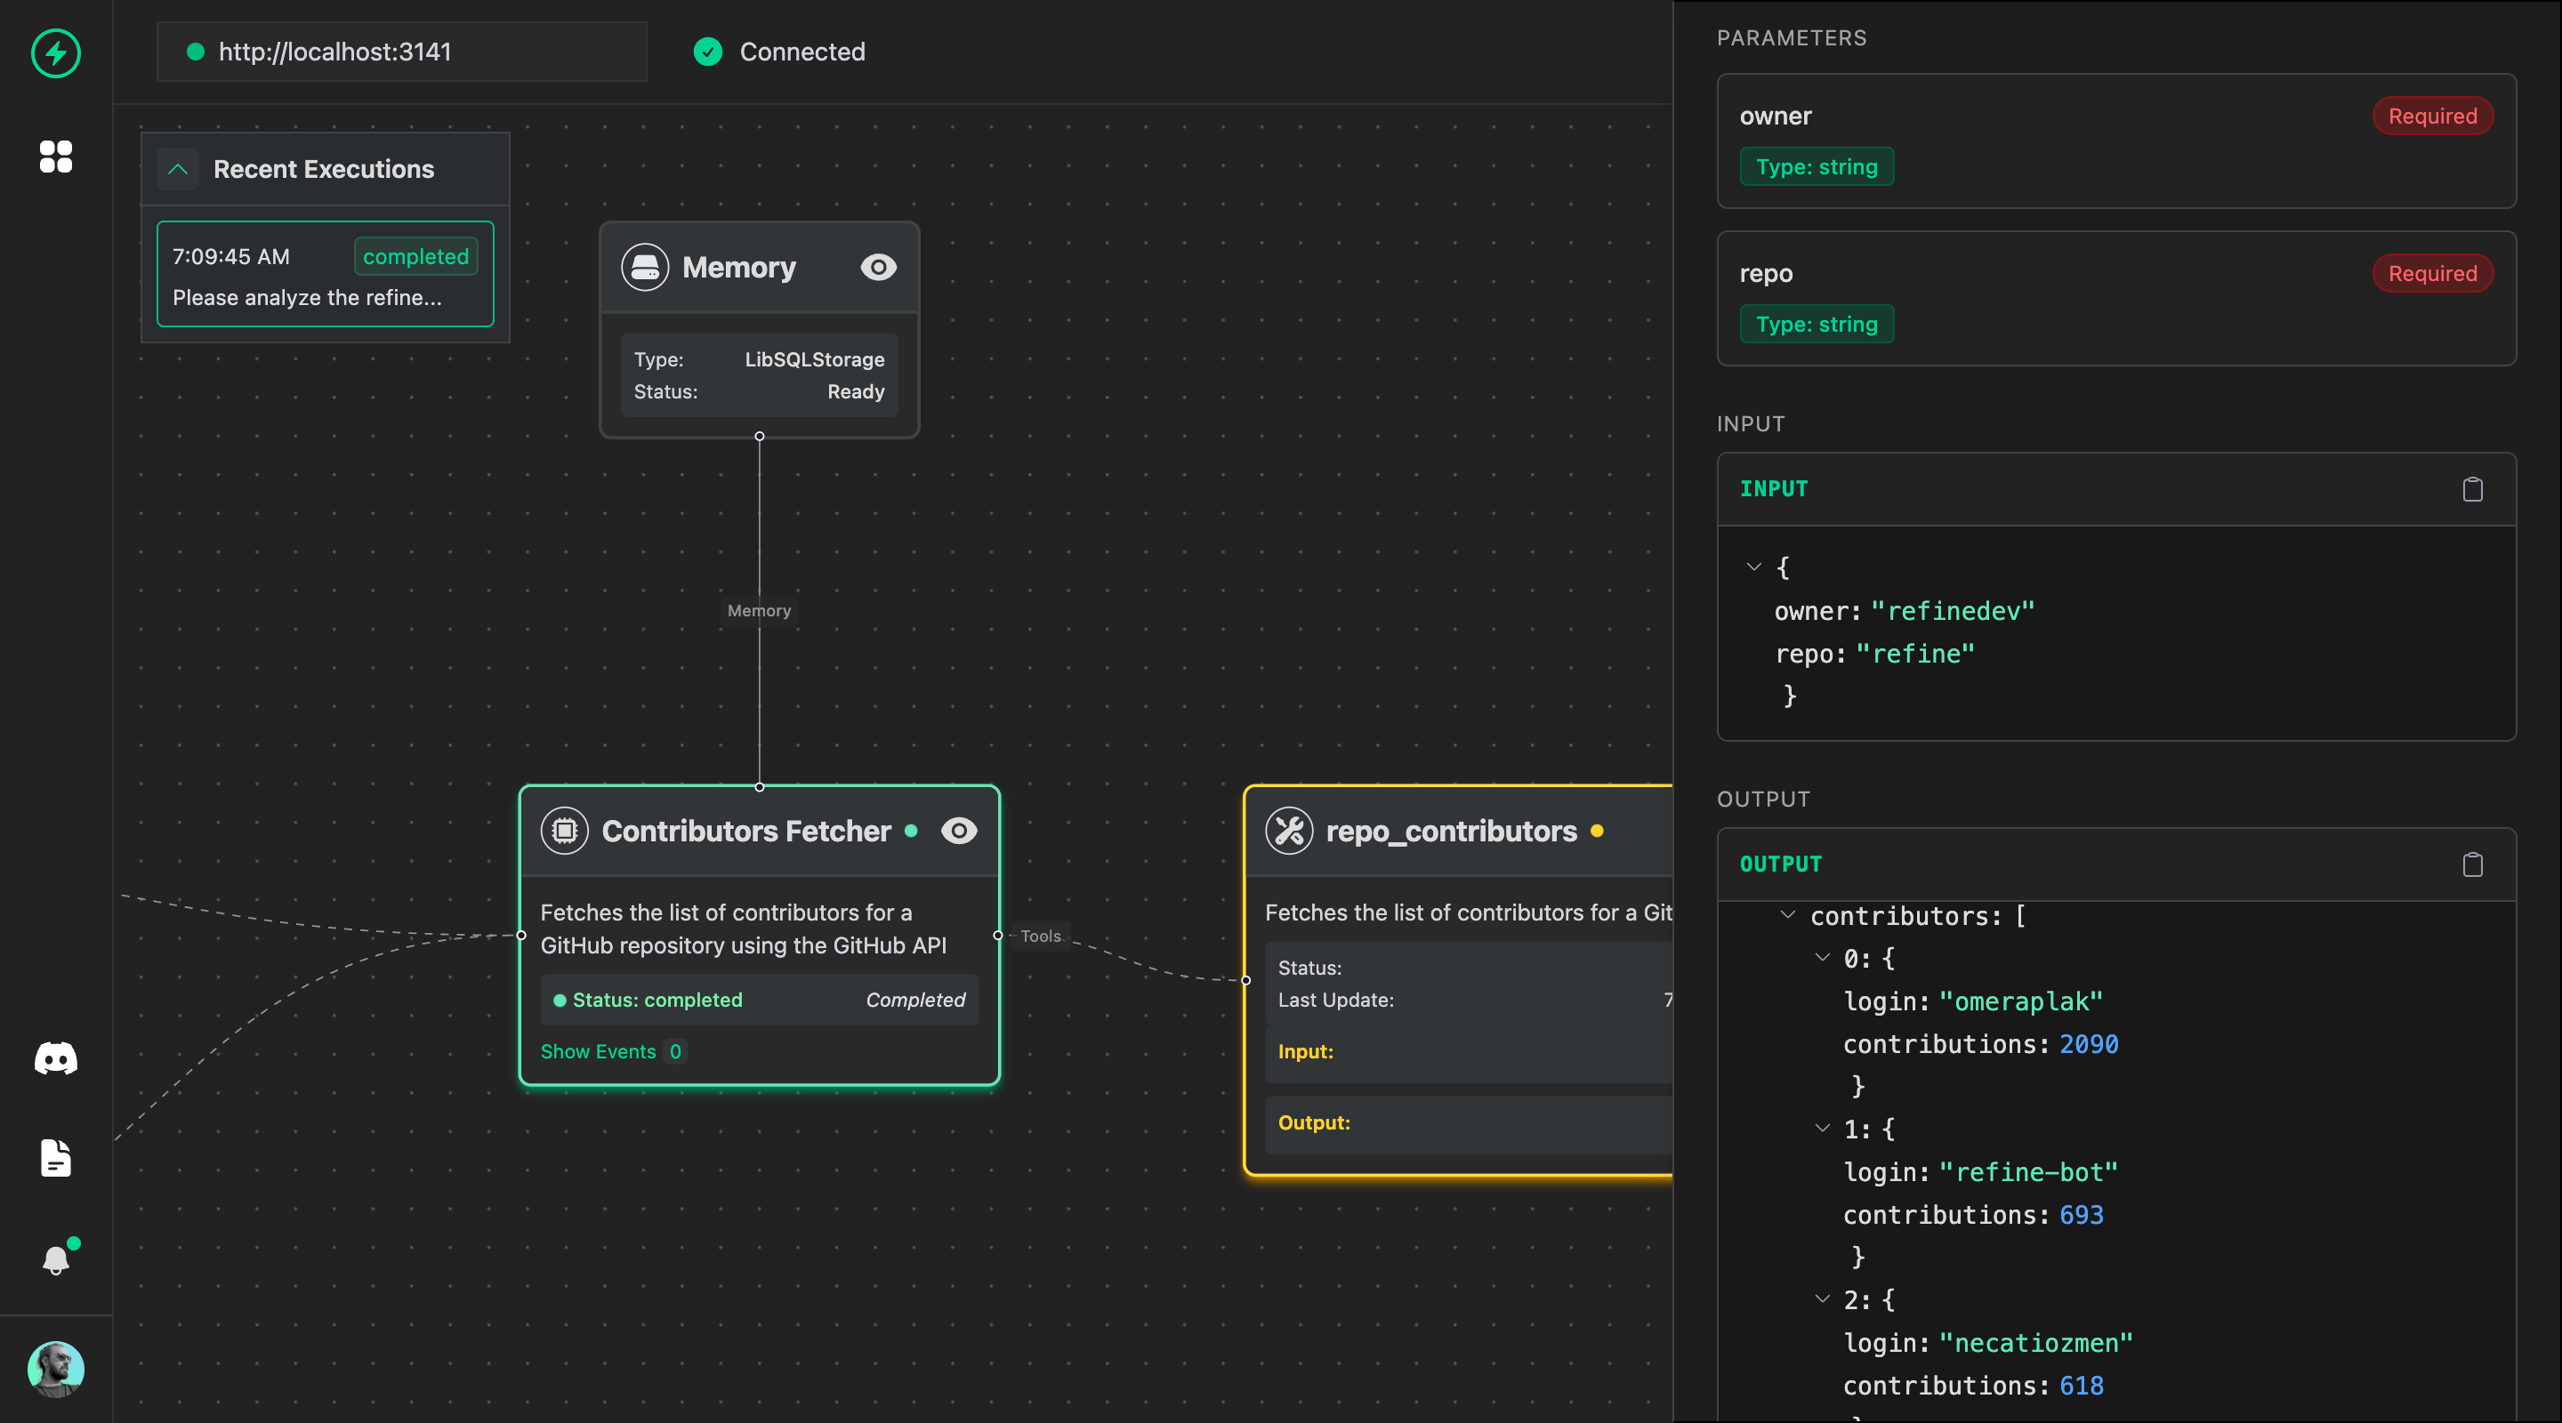
Task: Click the lightning bolt logo icon
Action: coord(56,52)
